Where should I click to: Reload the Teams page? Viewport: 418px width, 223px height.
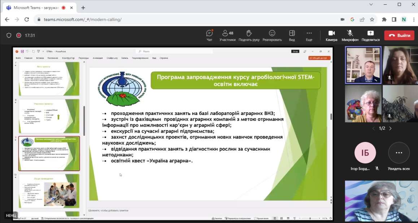click(x=27, y=19)
